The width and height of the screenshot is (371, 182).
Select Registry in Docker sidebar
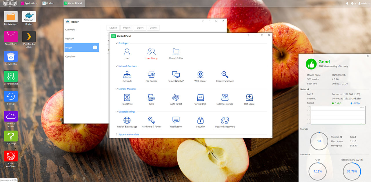(x=70, y=39)
